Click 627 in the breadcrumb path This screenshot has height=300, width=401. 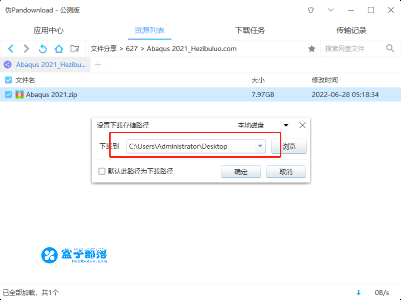tap(132, 49)
